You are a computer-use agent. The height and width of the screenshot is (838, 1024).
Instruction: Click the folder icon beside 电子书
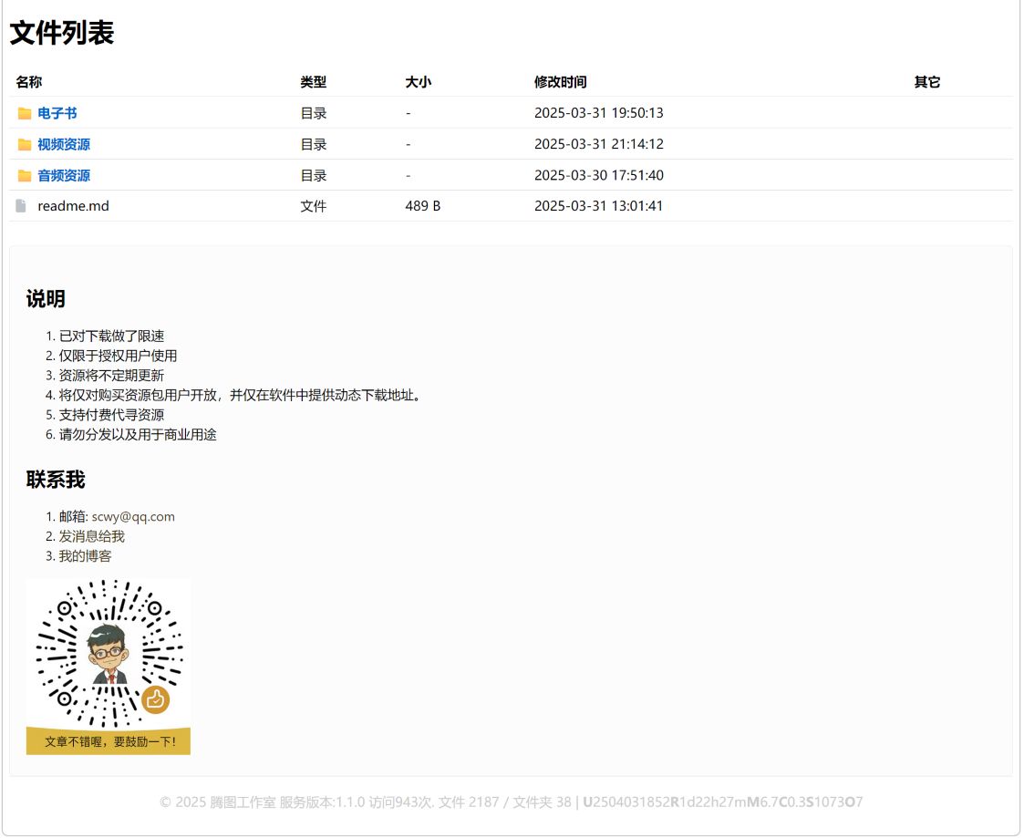click(25, 113)
